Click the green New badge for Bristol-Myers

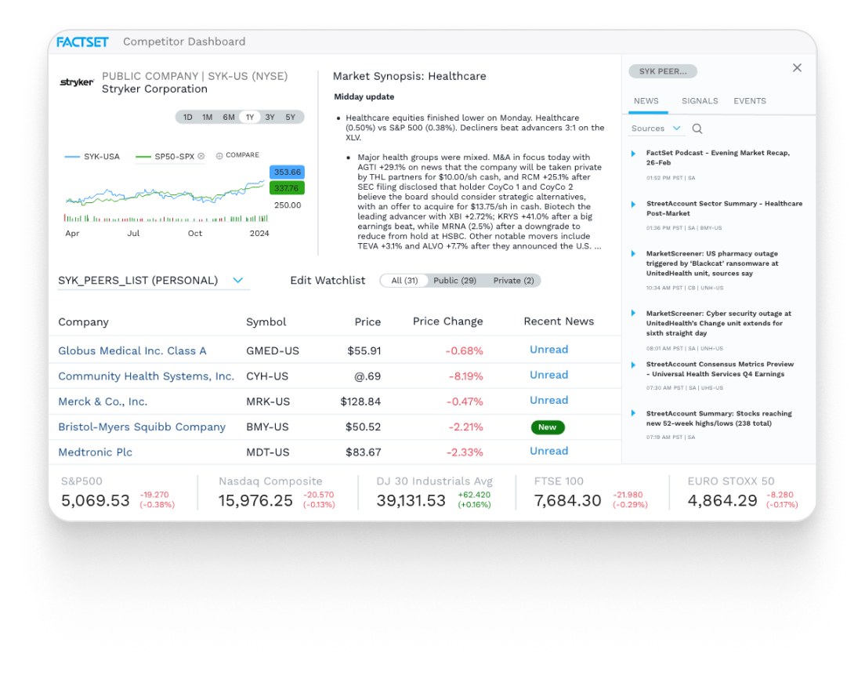pyautogui.click(x=547, y=427)
